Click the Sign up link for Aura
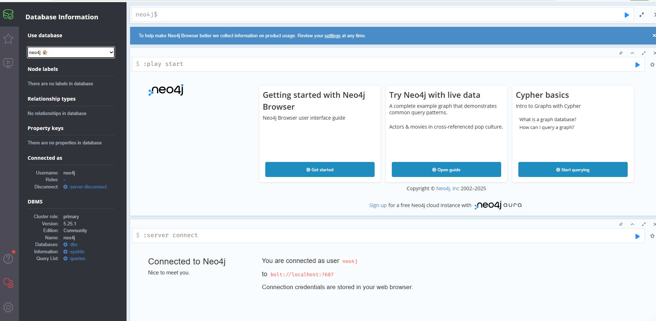The width and height of the screenshot is (656, 321). point(378,205)
